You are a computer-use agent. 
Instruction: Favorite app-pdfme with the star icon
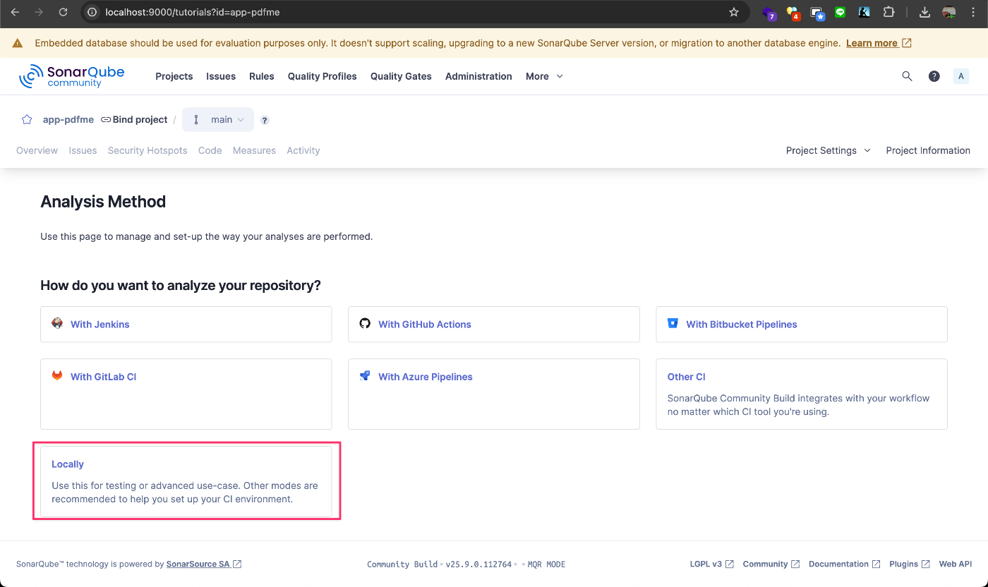(27, 119)
